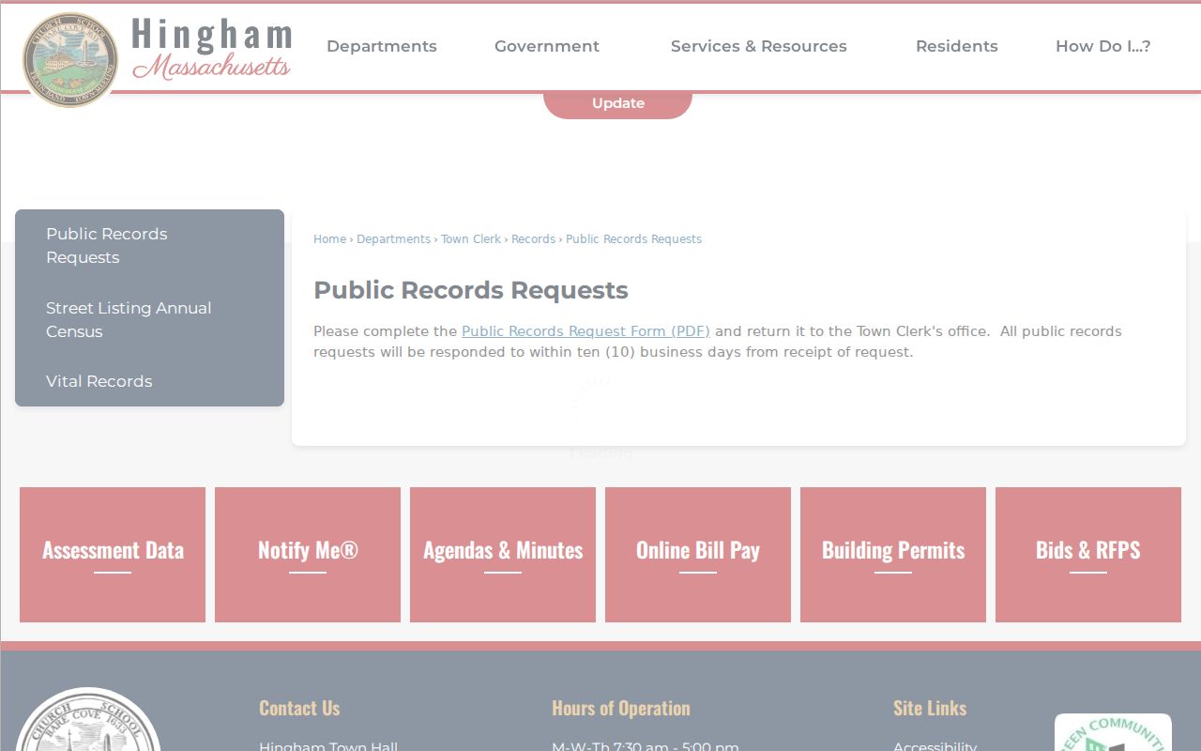1201x751 pixels.
Task: Open the Government menu
Action: coord(547,46)
